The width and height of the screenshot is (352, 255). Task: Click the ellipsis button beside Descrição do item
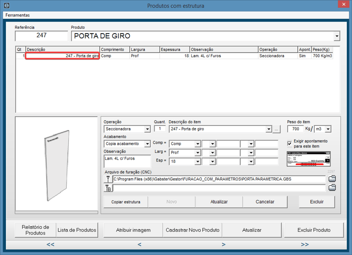tap(277, 129)
